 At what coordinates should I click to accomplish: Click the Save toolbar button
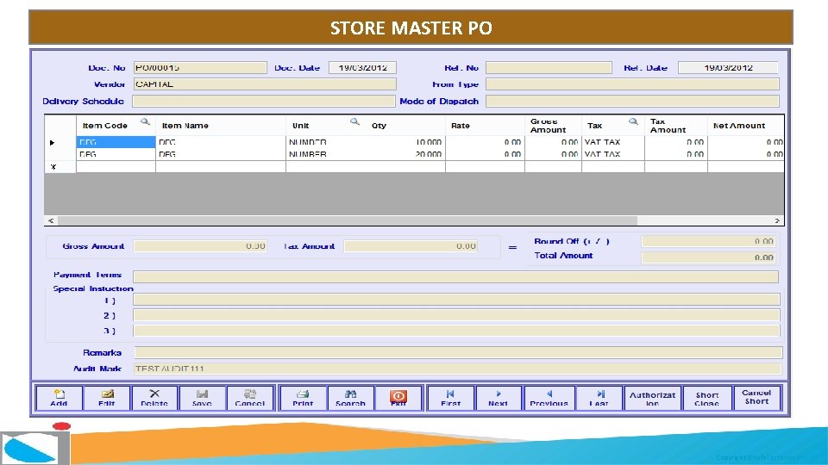(202, 398)
